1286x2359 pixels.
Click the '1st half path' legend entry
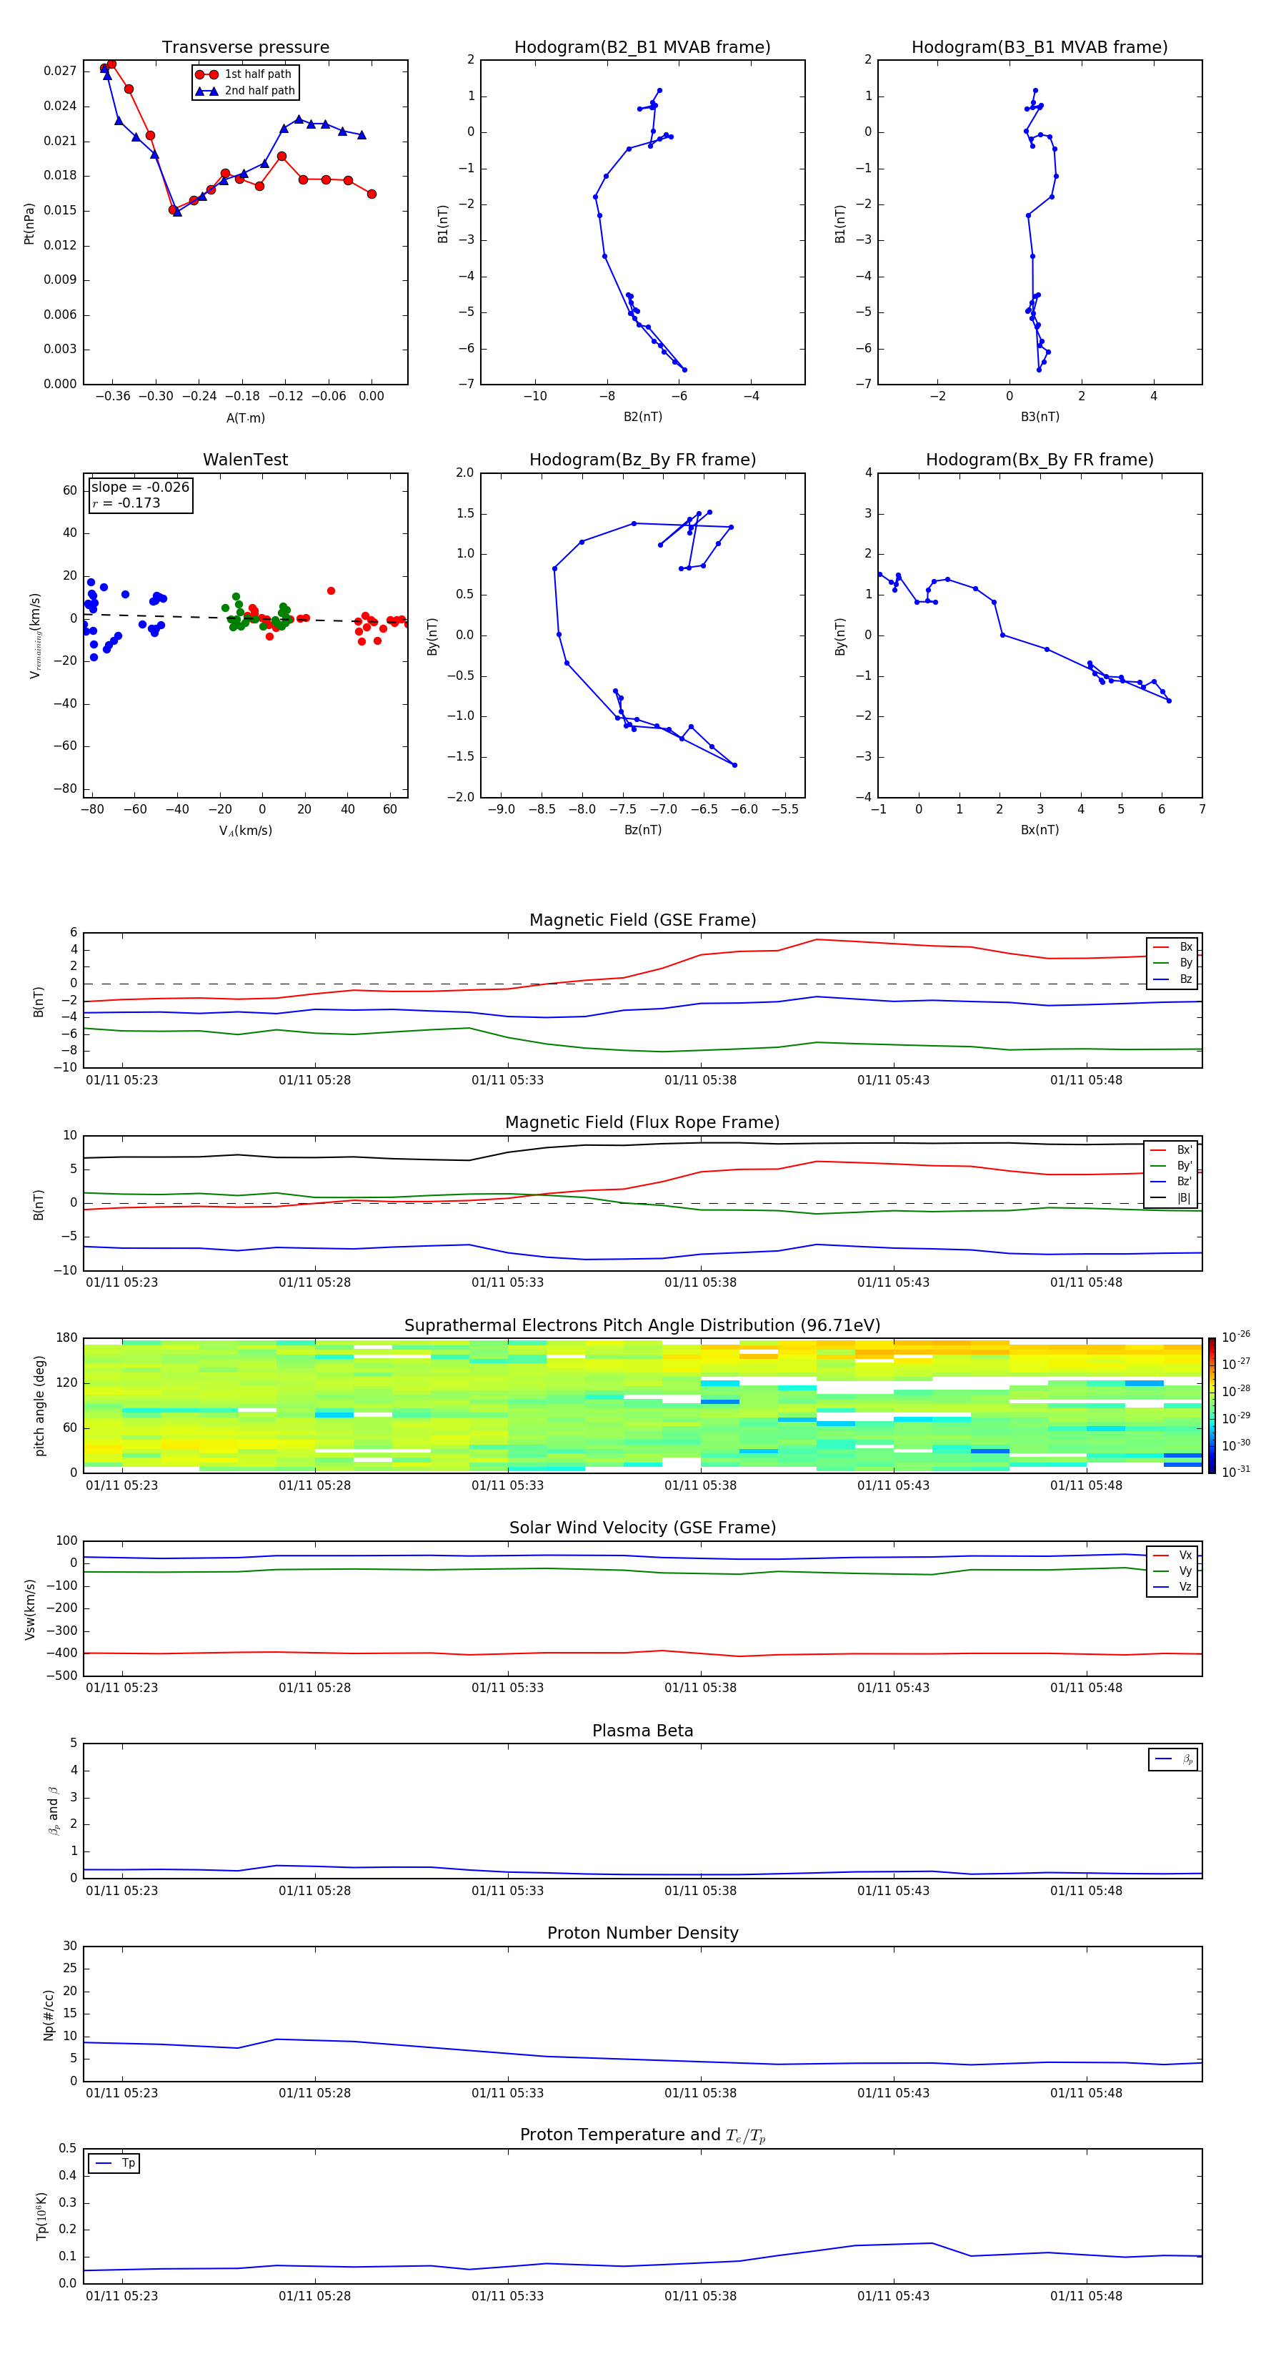click(244, 74)
